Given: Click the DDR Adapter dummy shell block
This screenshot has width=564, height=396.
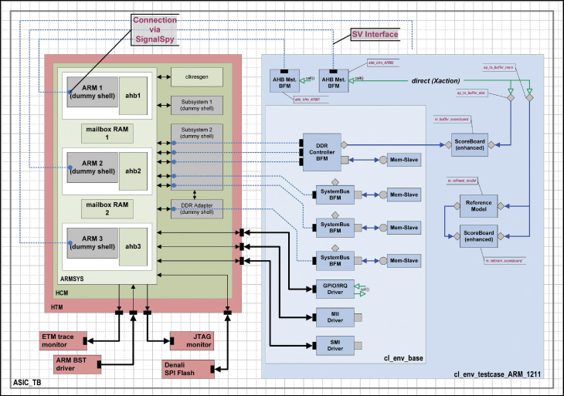Looking at the screenshot, I should coord(197,208).
